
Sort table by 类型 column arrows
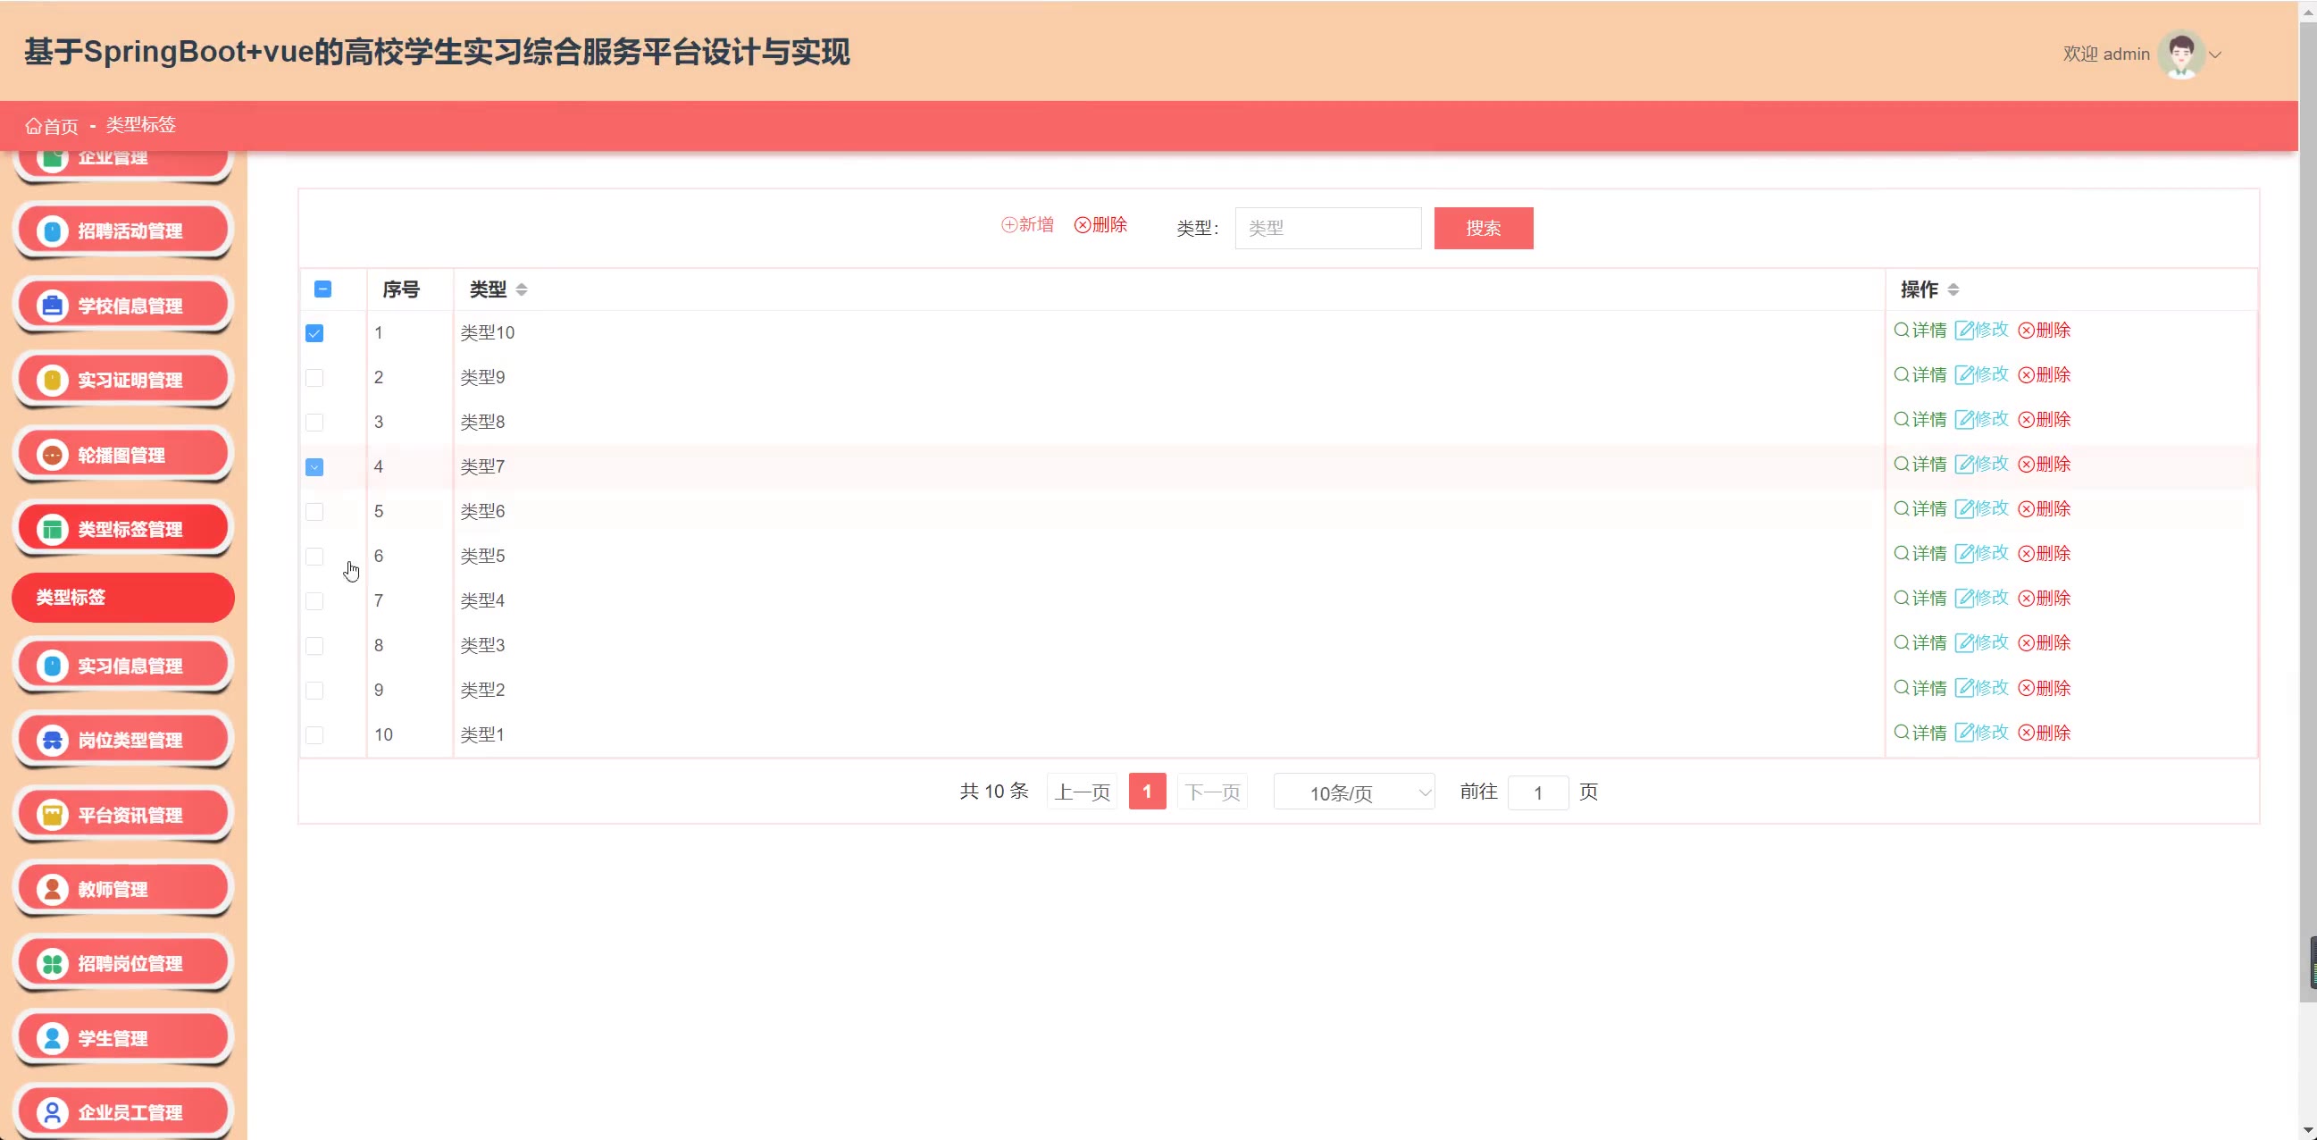(522, 289)
